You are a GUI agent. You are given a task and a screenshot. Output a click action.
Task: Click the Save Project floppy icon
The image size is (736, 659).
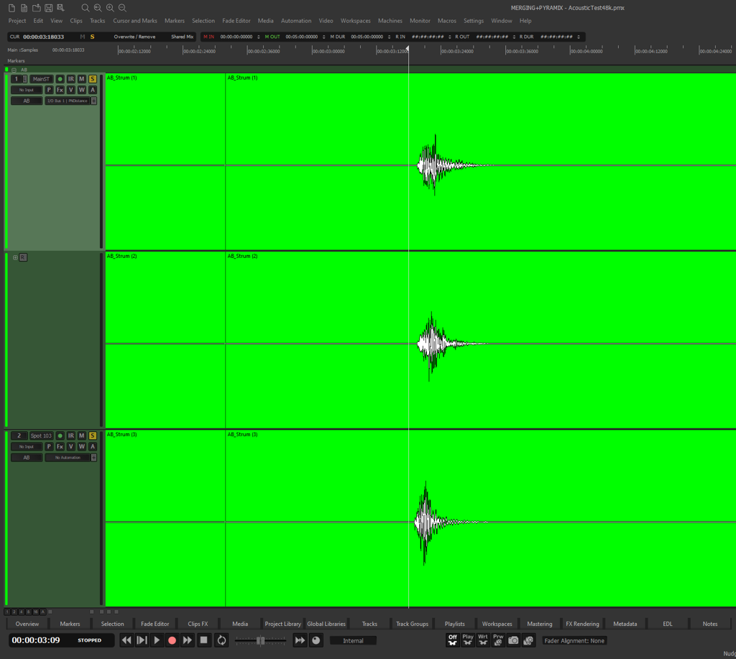[x=48, y=8]
